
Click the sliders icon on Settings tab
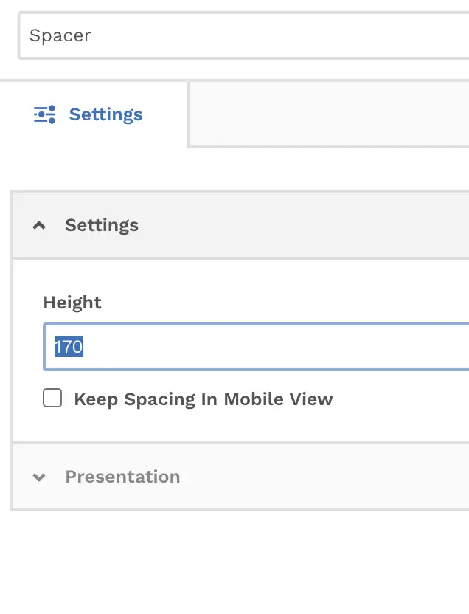pyautogui.click(x=44, y=114)
